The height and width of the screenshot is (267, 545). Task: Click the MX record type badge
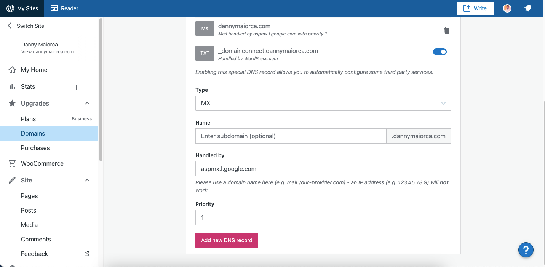pyautogui.click(x=205, y=29)
